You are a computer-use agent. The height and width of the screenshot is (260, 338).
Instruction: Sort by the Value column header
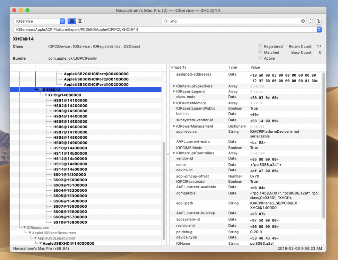coord(285,67)
